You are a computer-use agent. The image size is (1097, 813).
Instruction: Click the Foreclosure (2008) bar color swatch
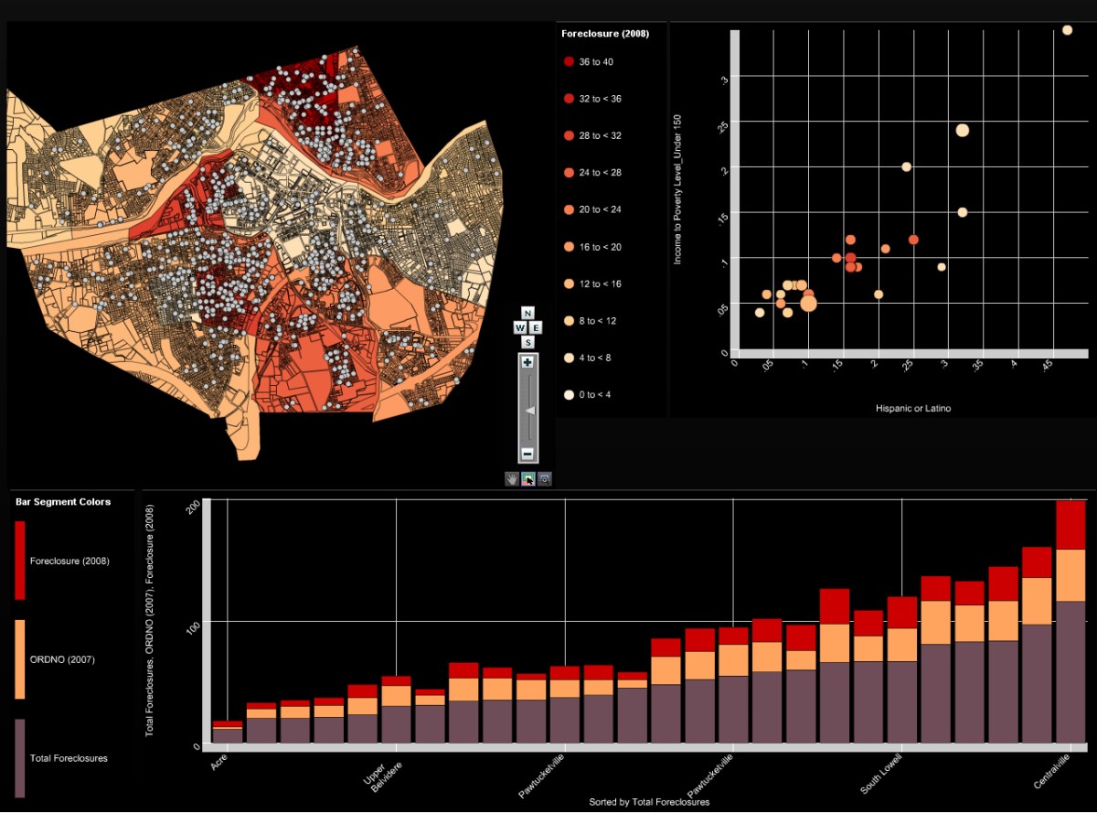[x=20, y=561]
